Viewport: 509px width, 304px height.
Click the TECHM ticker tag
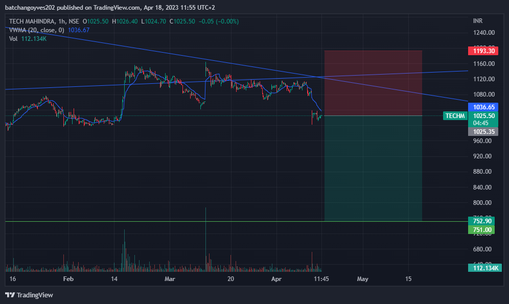click(455, 116)
